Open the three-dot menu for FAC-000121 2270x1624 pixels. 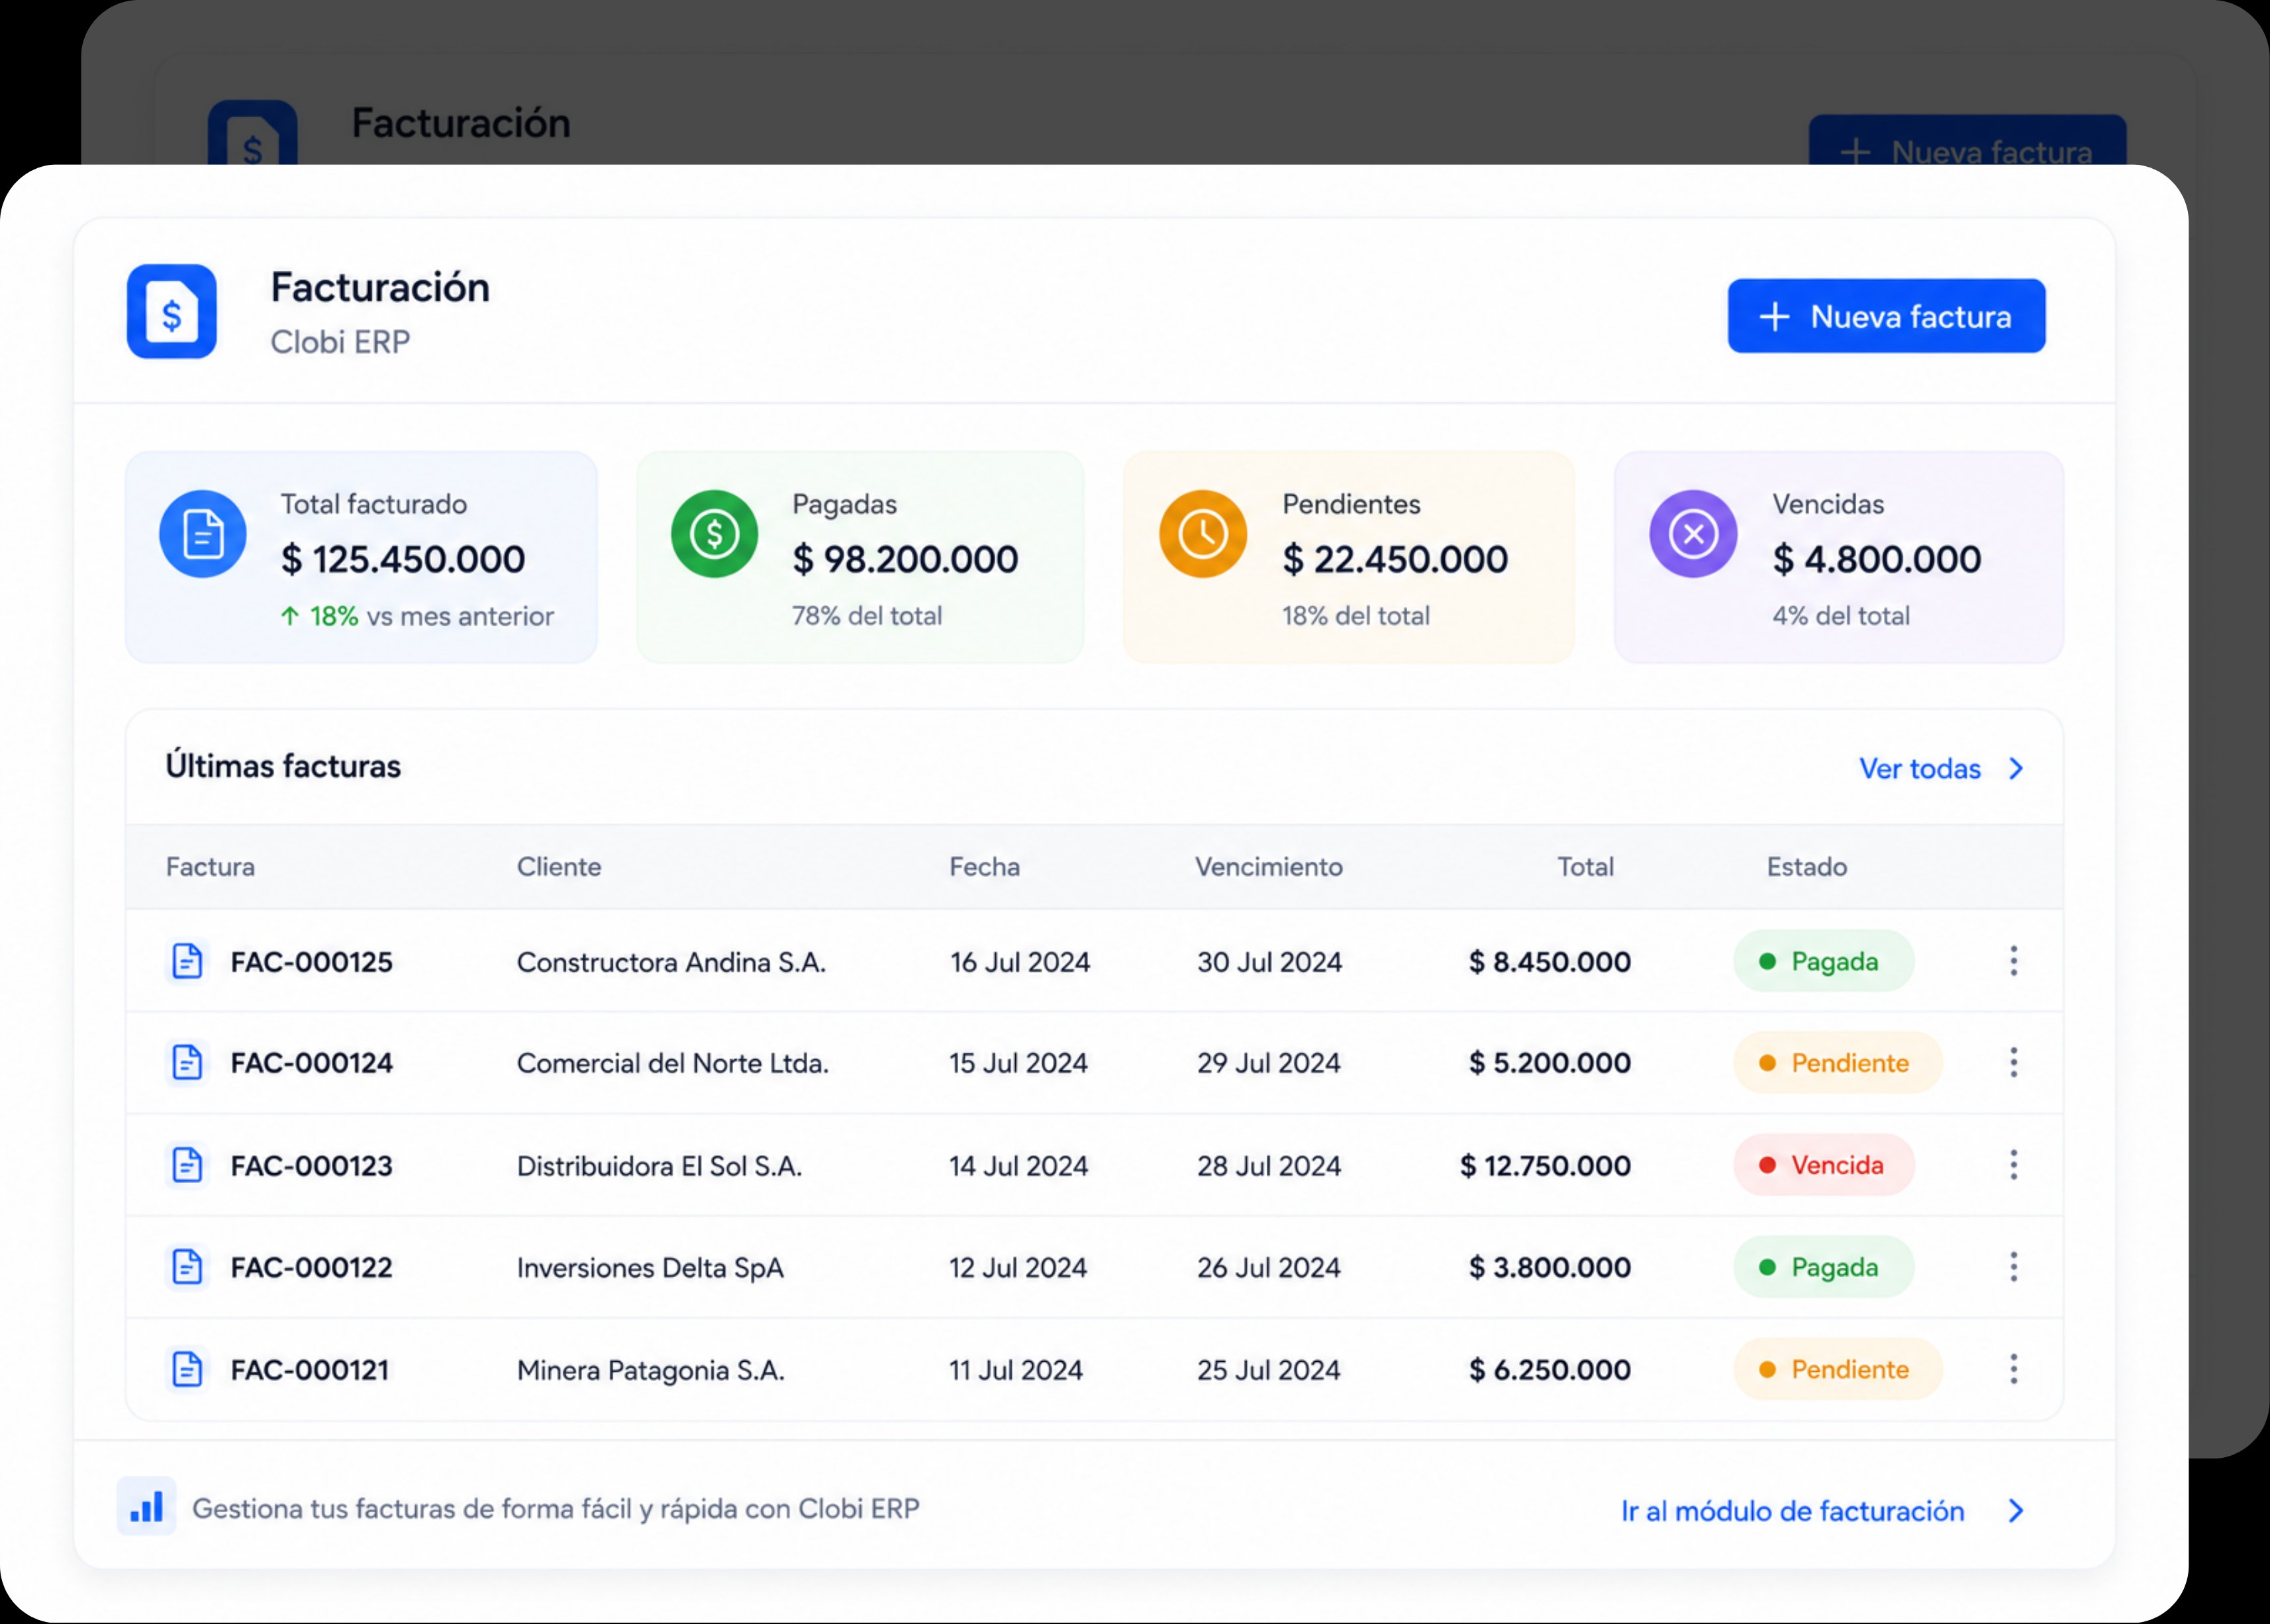[2014, 1369]
